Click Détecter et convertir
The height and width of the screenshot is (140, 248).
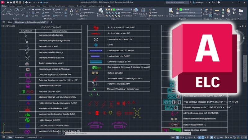point(143,12)
